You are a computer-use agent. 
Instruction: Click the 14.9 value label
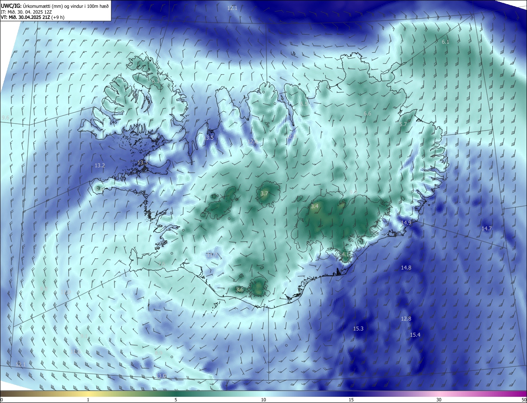(406, 223)
